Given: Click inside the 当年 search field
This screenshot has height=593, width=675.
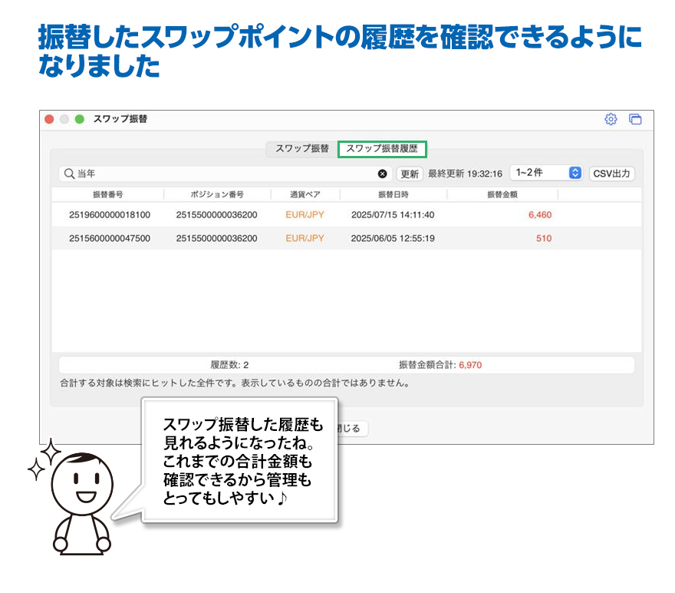Looking at the screenshot, I should coord(222,174).
